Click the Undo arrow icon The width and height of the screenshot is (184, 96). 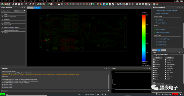pyautogui.click(x=22, y=4)
